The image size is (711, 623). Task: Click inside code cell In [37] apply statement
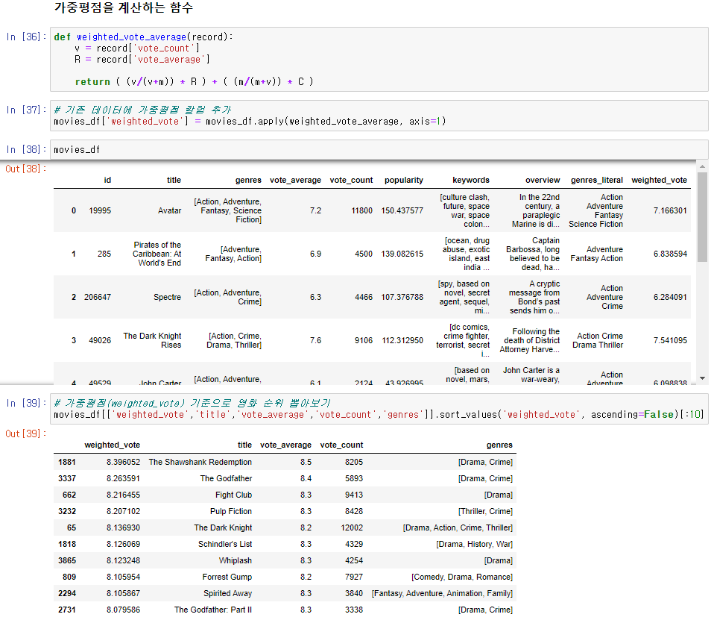click(379, 116)
